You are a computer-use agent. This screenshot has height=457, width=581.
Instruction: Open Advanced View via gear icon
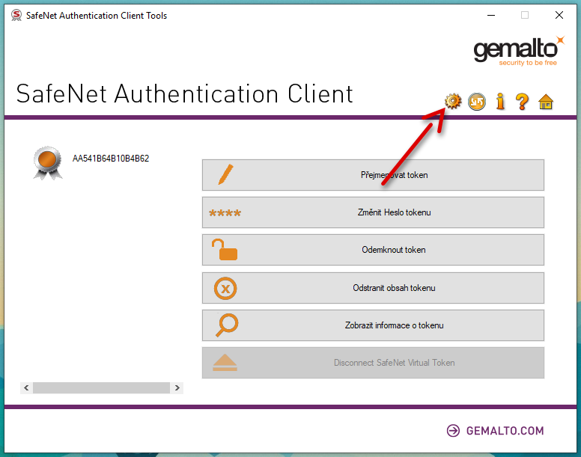[x=453, y=102]
